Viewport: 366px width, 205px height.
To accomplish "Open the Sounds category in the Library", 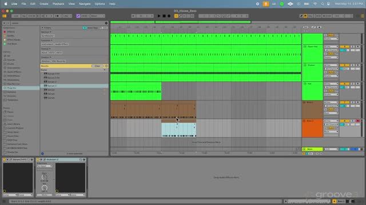I will coord(11,60).
